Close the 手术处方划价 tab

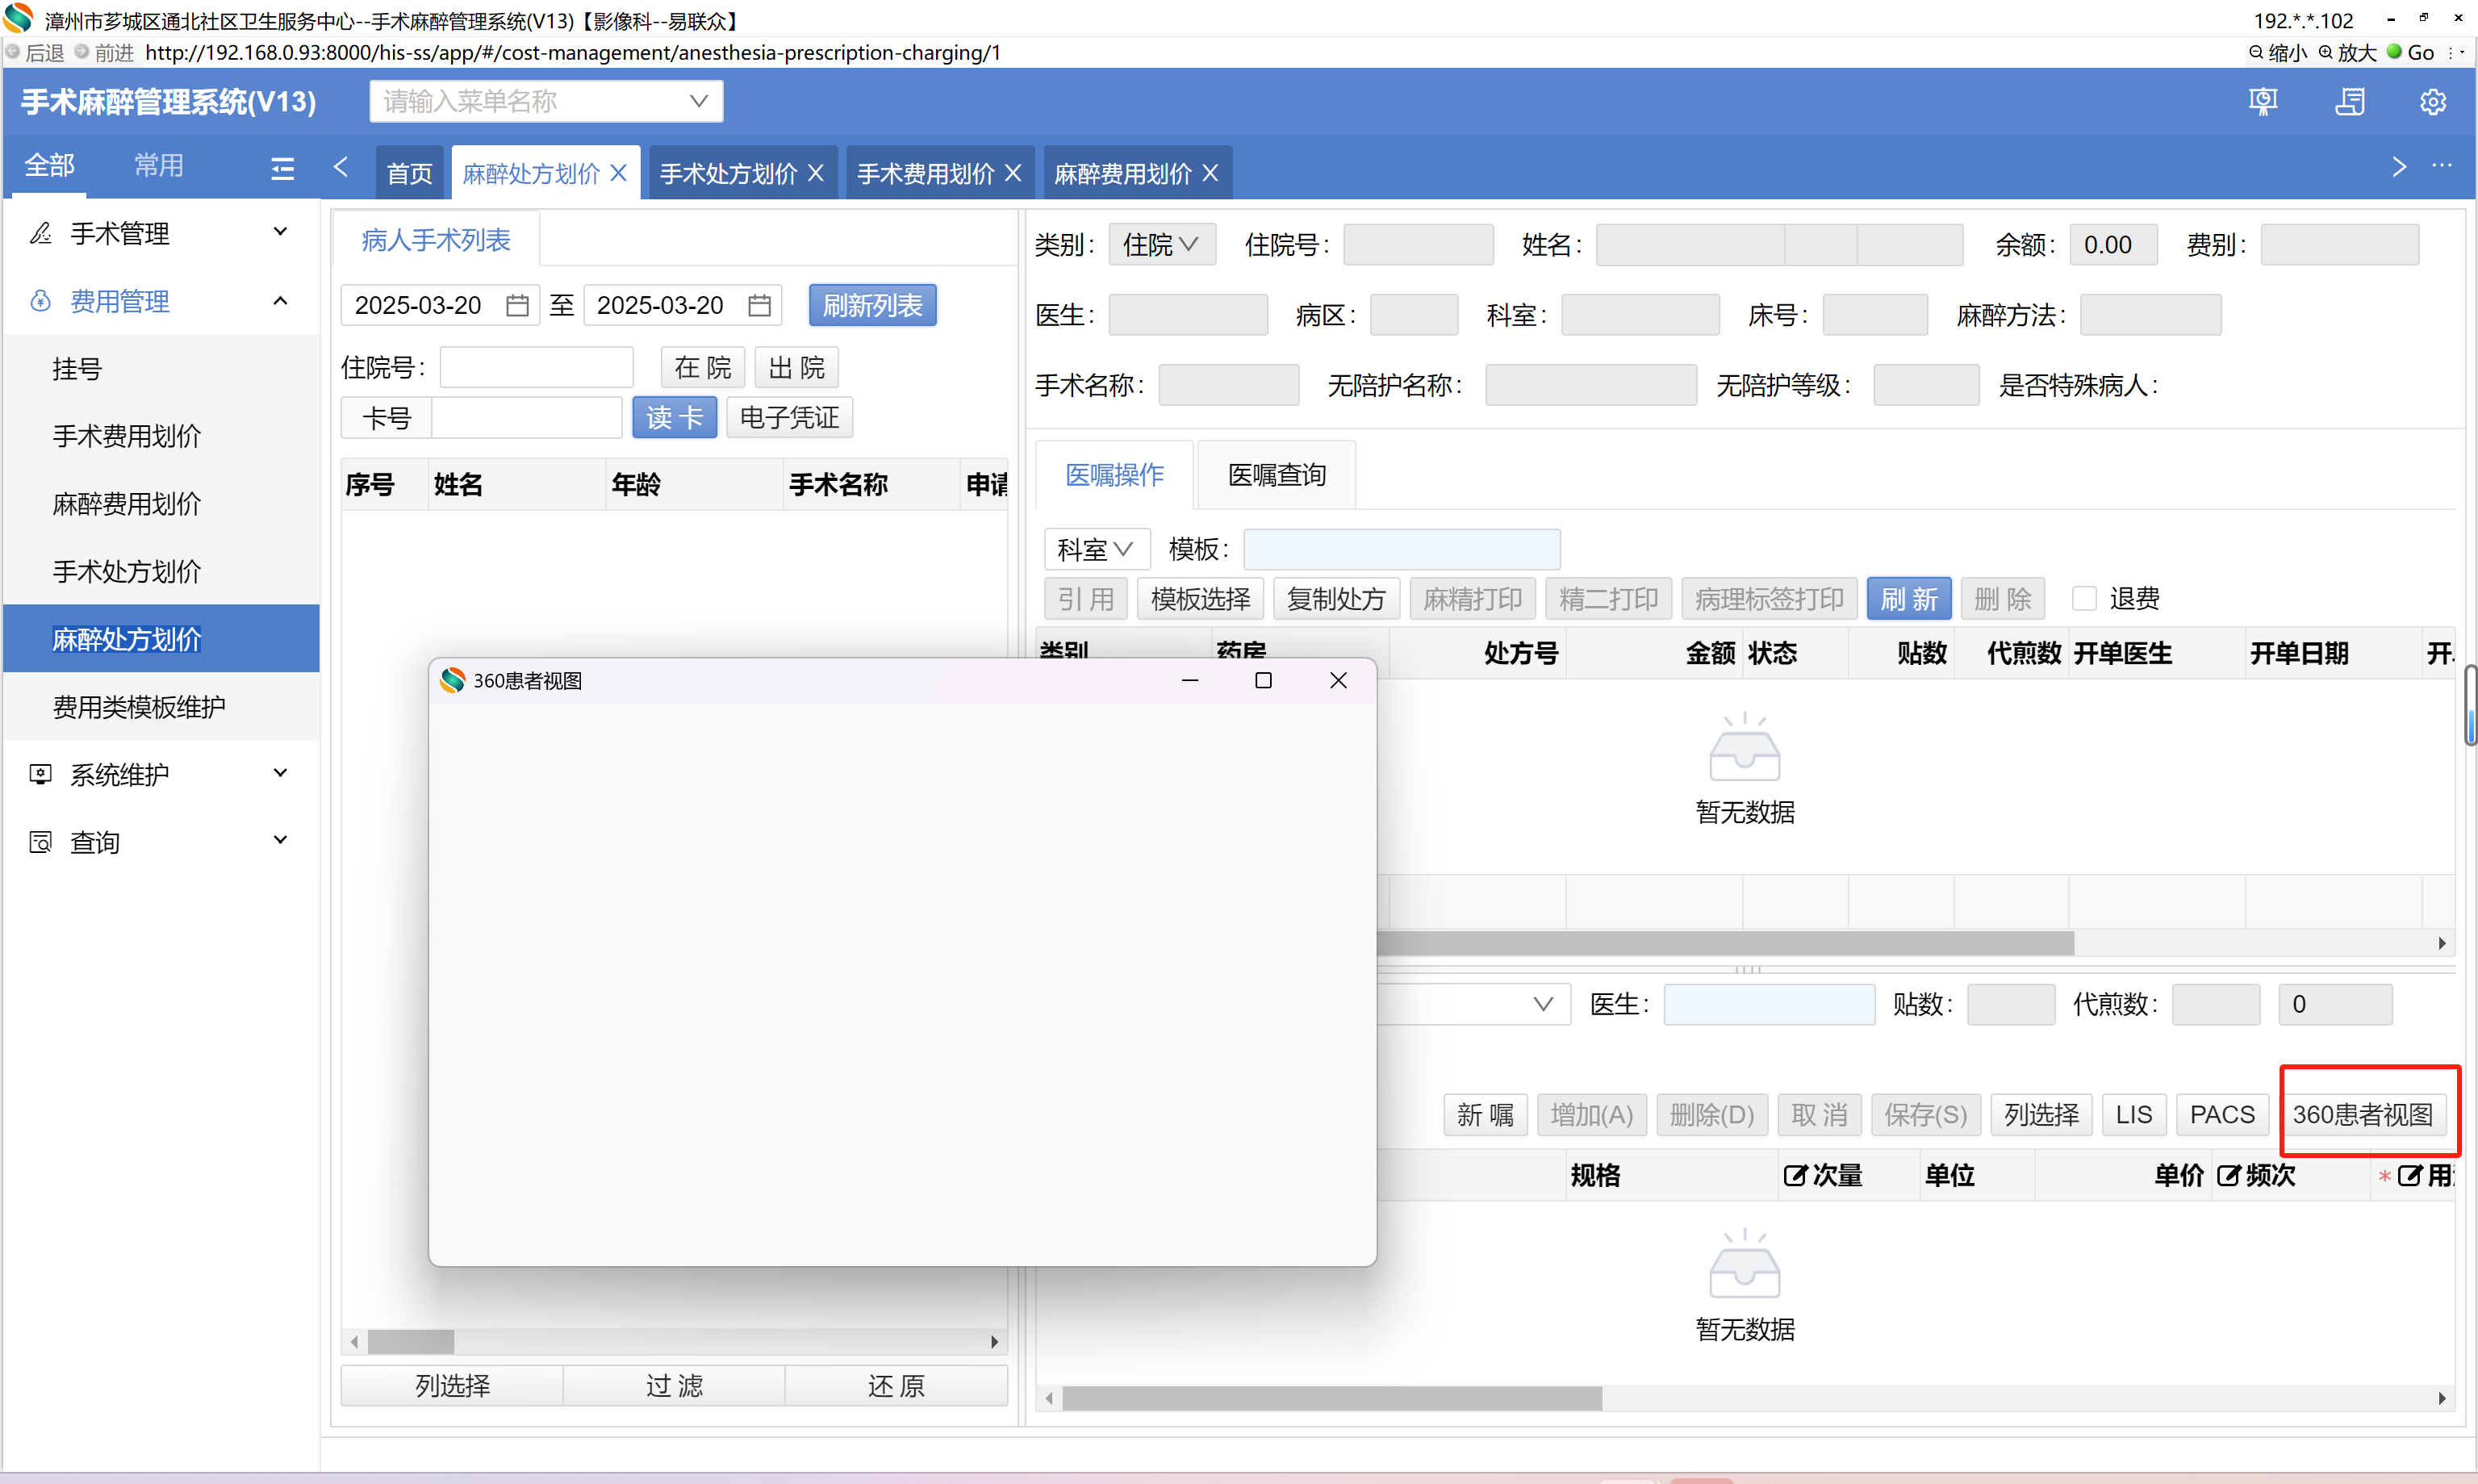[x=816, y=173]
